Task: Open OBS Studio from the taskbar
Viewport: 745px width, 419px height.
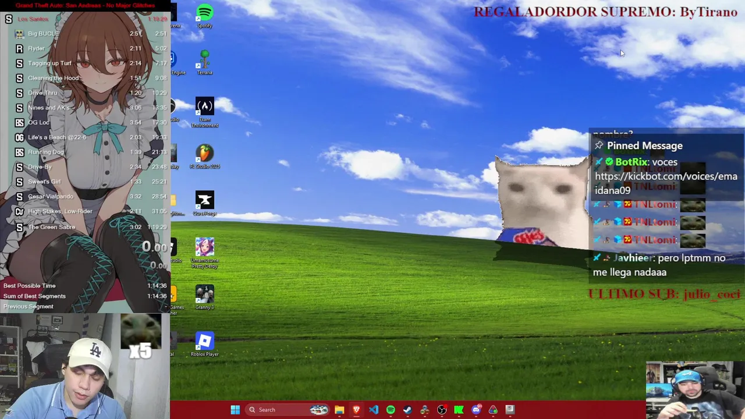Action: tap(442, 410)
